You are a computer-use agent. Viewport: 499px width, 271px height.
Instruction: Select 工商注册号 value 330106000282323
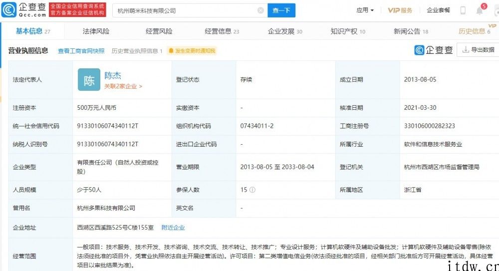tap(429, 126)
